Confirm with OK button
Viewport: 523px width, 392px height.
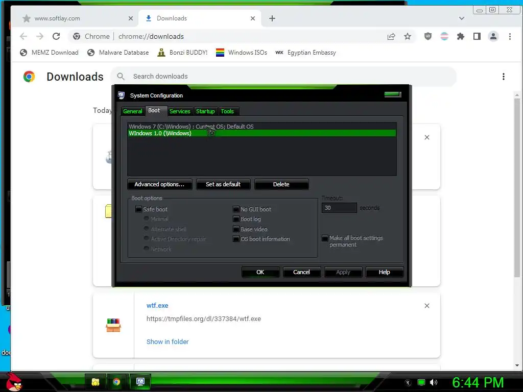[260, 273]
